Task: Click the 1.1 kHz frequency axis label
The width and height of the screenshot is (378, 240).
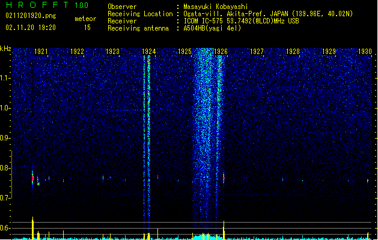Action: coord(5,78)
